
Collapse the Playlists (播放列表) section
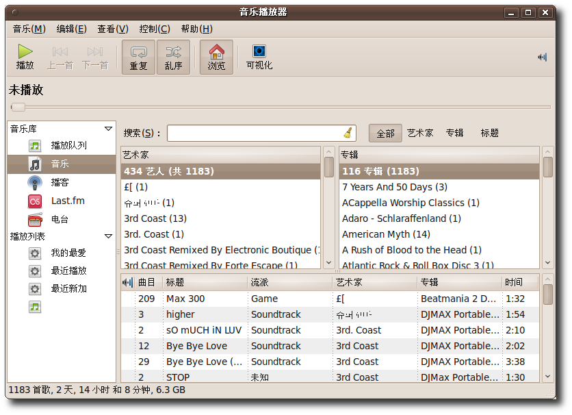[108, 236]
